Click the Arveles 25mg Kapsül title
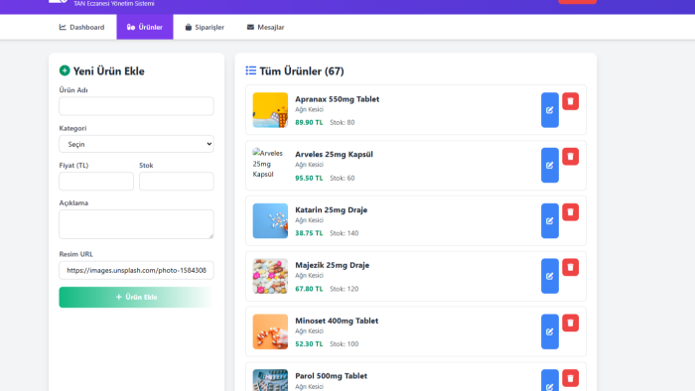The width and height of the screenshot is (695, 391). click(334, 154)
